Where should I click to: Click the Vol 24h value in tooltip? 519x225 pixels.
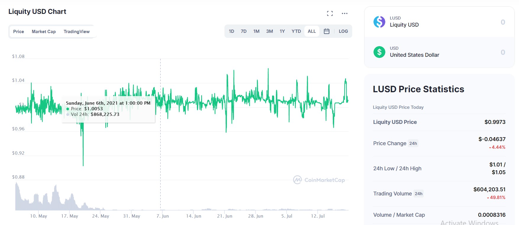tap(105, 114)
